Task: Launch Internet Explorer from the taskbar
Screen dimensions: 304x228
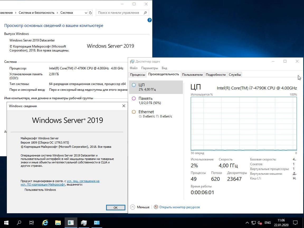Action: point(45,222)
